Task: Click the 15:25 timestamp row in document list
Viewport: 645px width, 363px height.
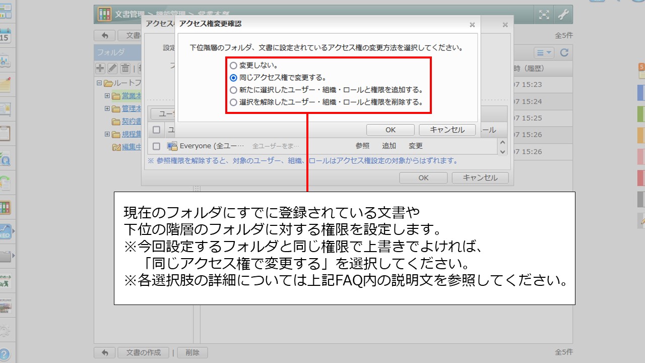Action: [x=543, y=118]
